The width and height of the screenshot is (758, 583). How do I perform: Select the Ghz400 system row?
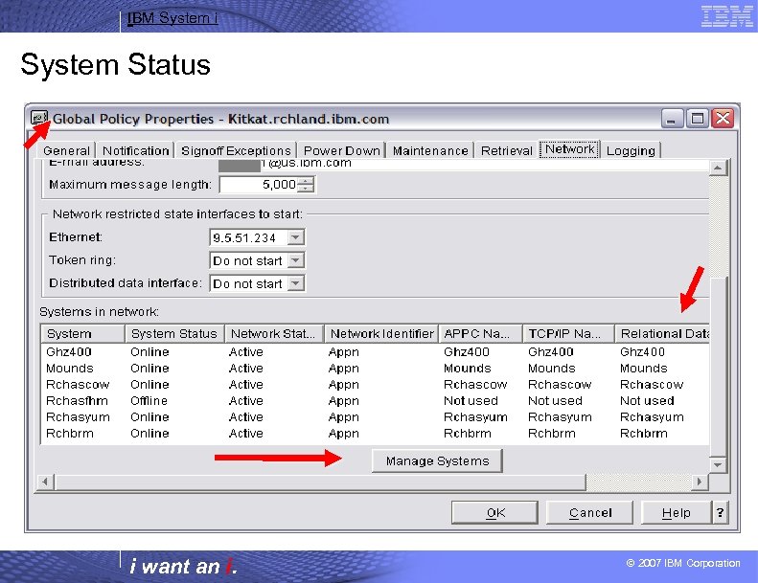375,351
